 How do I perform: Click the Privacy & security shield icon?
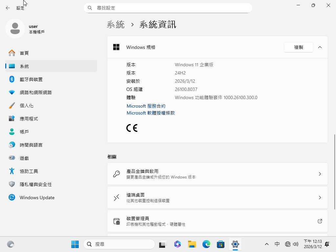tap(12, 184)
